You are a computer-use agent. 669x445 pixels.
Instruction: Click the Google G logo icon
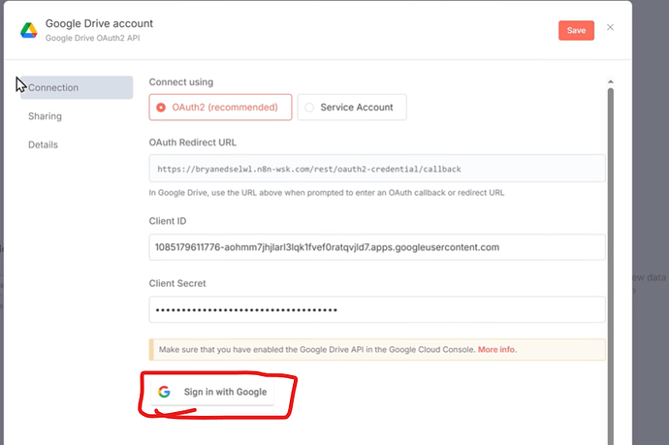click(165, 392)
